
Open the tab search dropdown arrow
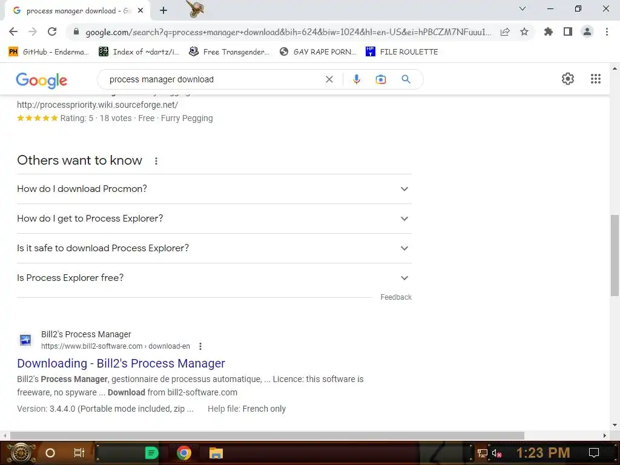(523, 8)
